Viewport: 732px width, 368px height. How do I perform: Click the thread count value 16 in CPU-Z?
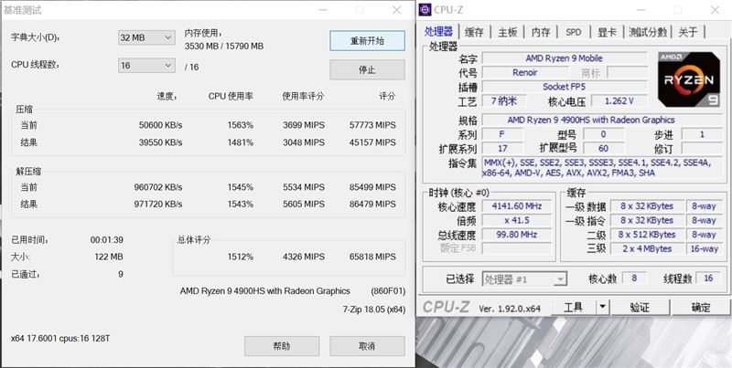point(708,279)
